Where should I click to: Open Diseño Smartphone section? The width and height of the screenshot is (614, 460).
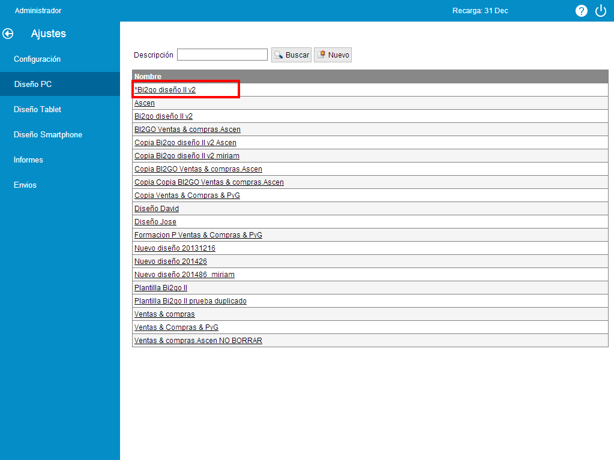click(x=48, y=135)
